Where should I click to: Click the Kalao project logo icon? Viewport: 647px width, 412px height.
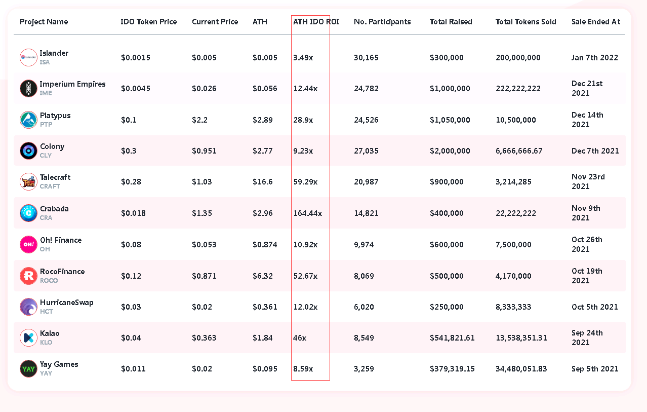click(x=28, y=338)
